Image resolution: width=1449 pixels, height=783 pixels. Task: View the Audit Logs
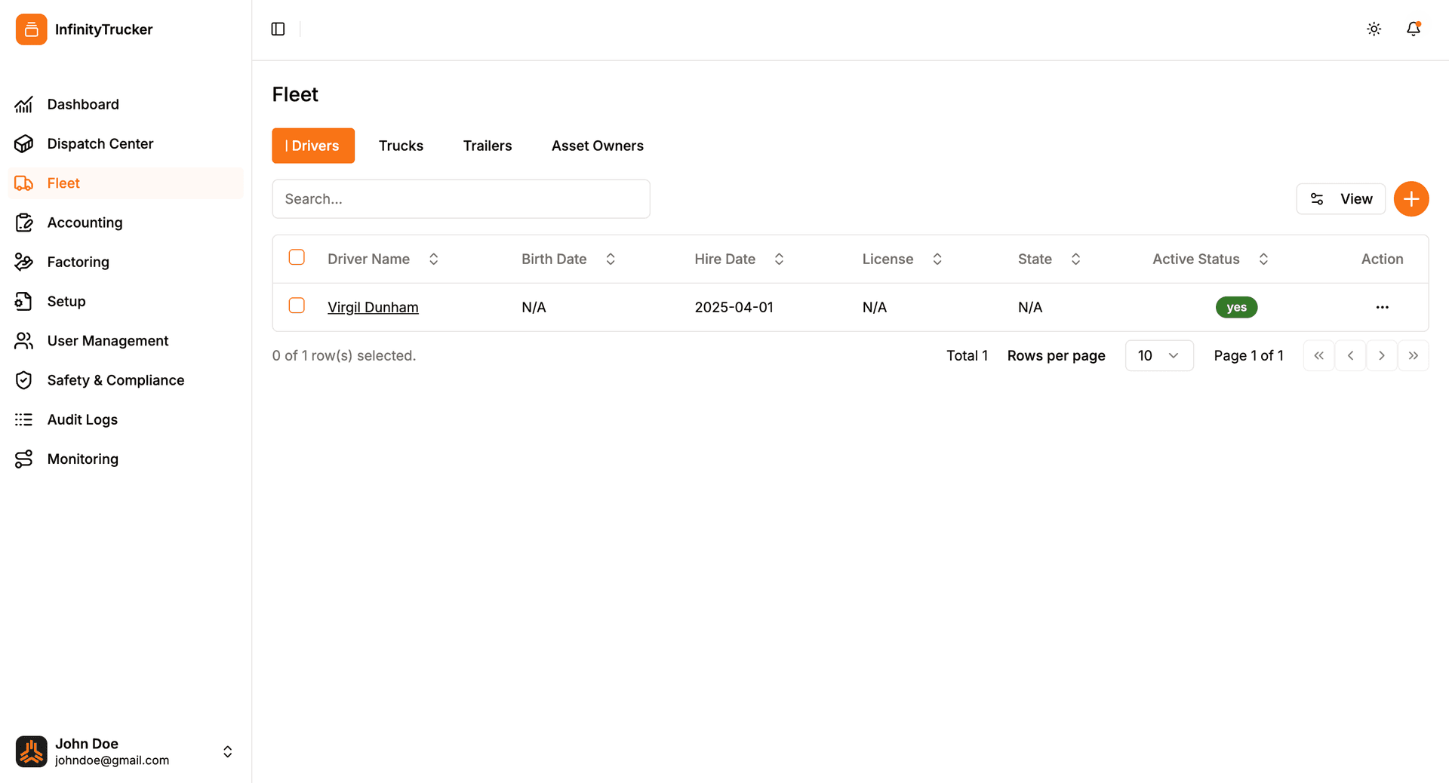click(82, 419)
